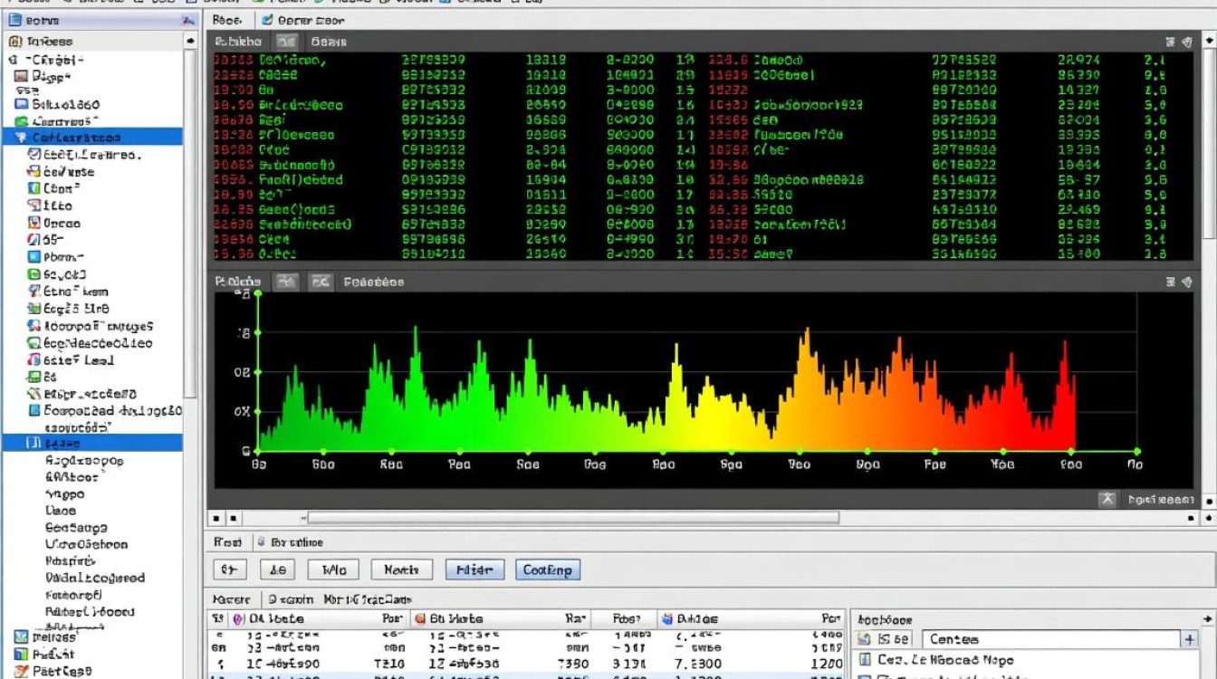
Task: Click the horizontal scrollbar thumb beneath the chart
Action: 572,518
